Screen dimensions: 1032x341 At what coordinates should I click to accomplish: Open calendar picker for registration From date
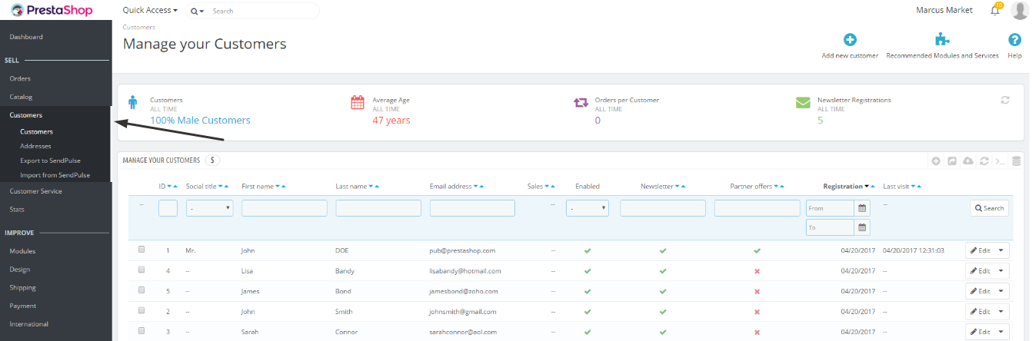coord(862,208)
